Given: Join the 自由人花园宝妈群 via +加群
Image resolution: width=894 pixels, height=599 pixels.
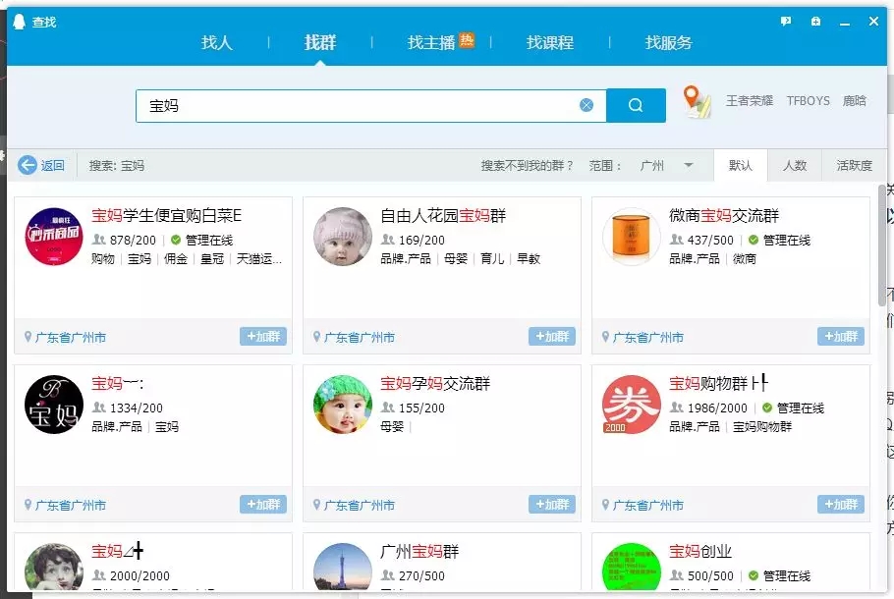Looking at the screenshot, I should point(552,337).
